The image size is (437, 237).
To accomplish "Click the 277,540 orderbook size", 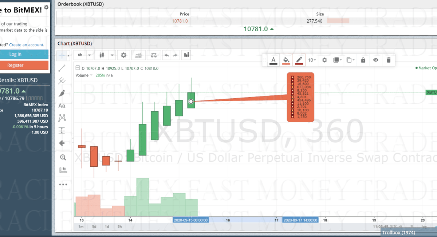I will click(x=314, y=21).
